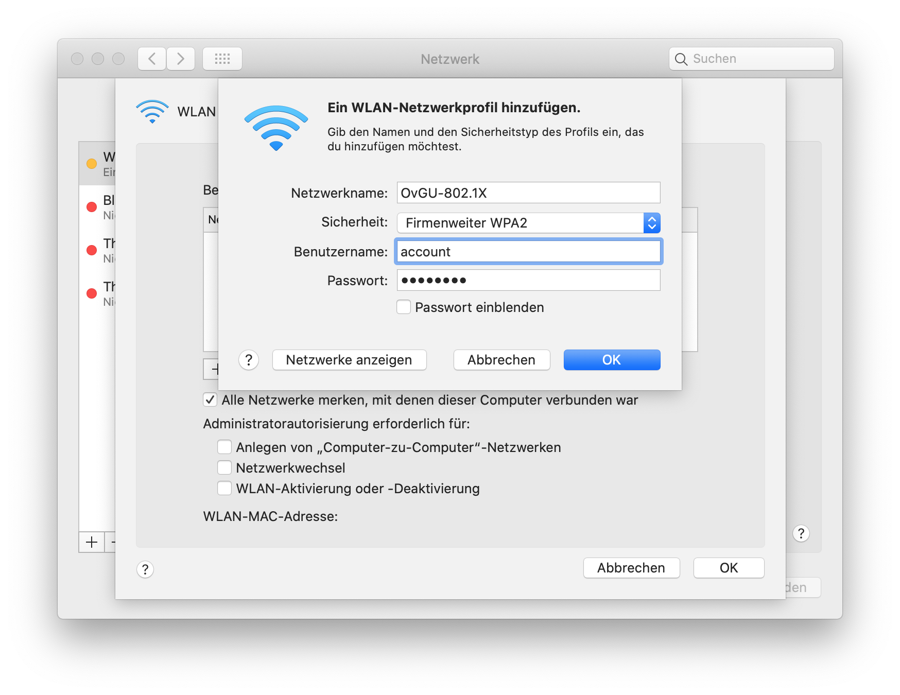Uncheck Alle Netzwerke merken option
Image resolution: width=900 pixels, height=695 pixels.
coord(210,399)
